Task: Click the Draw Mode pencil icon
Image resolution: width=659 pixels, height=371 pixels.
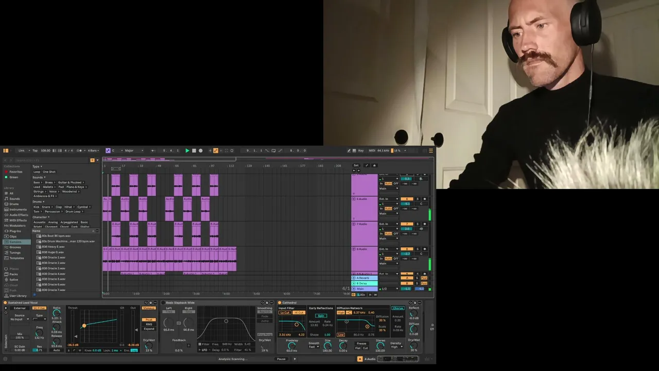Action: [349, 150]
